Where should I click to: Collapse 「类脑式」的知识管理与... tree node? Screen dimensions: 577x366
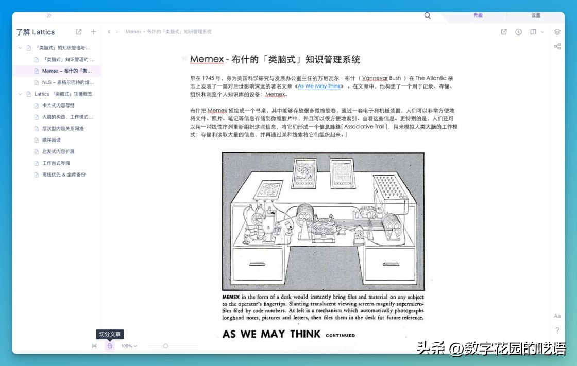click(x=20, y=48)
